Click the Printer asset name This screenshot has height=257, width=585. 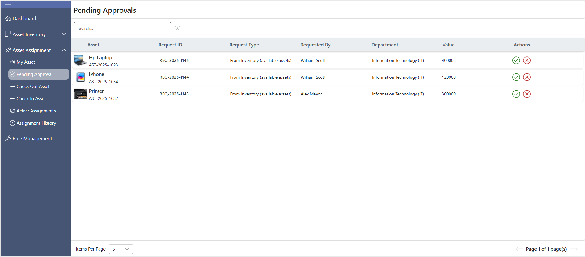(96, 91)
